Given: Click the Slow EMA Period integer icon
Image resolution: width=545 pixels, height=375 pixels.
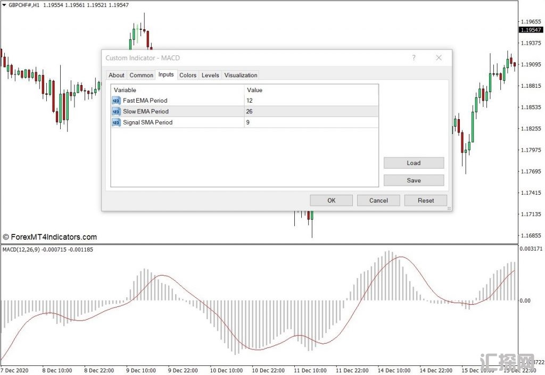Looking at the screenshot, I should click(116, 112).
